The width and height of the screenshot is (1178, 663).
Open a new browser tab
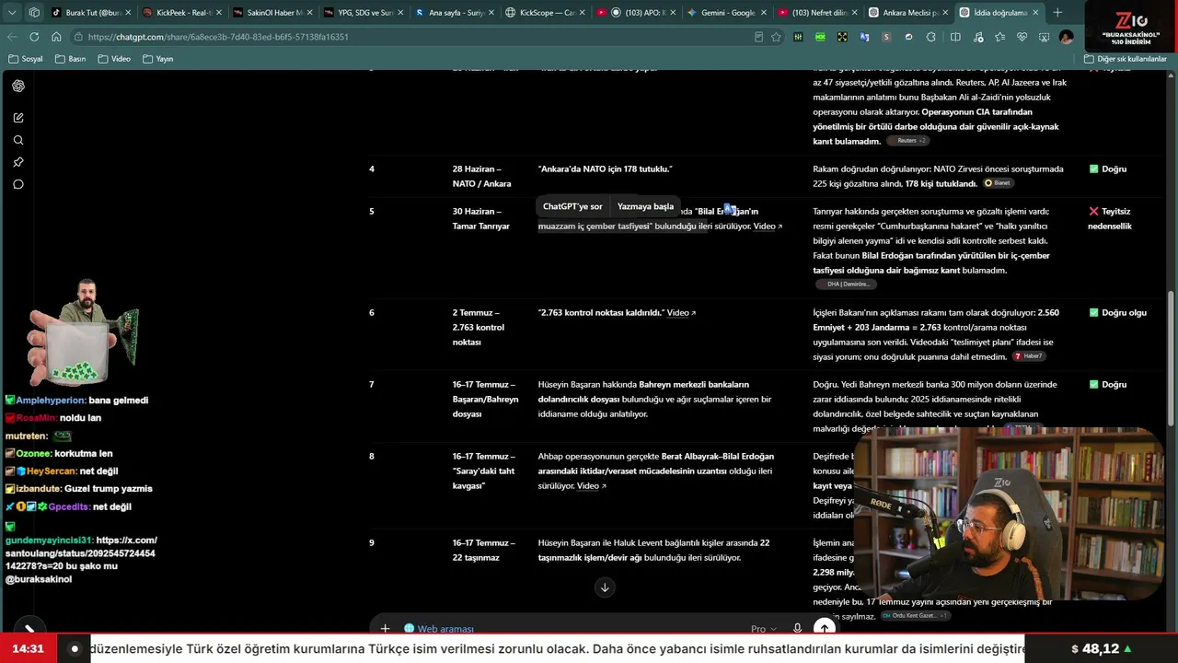pos(1057,13)
